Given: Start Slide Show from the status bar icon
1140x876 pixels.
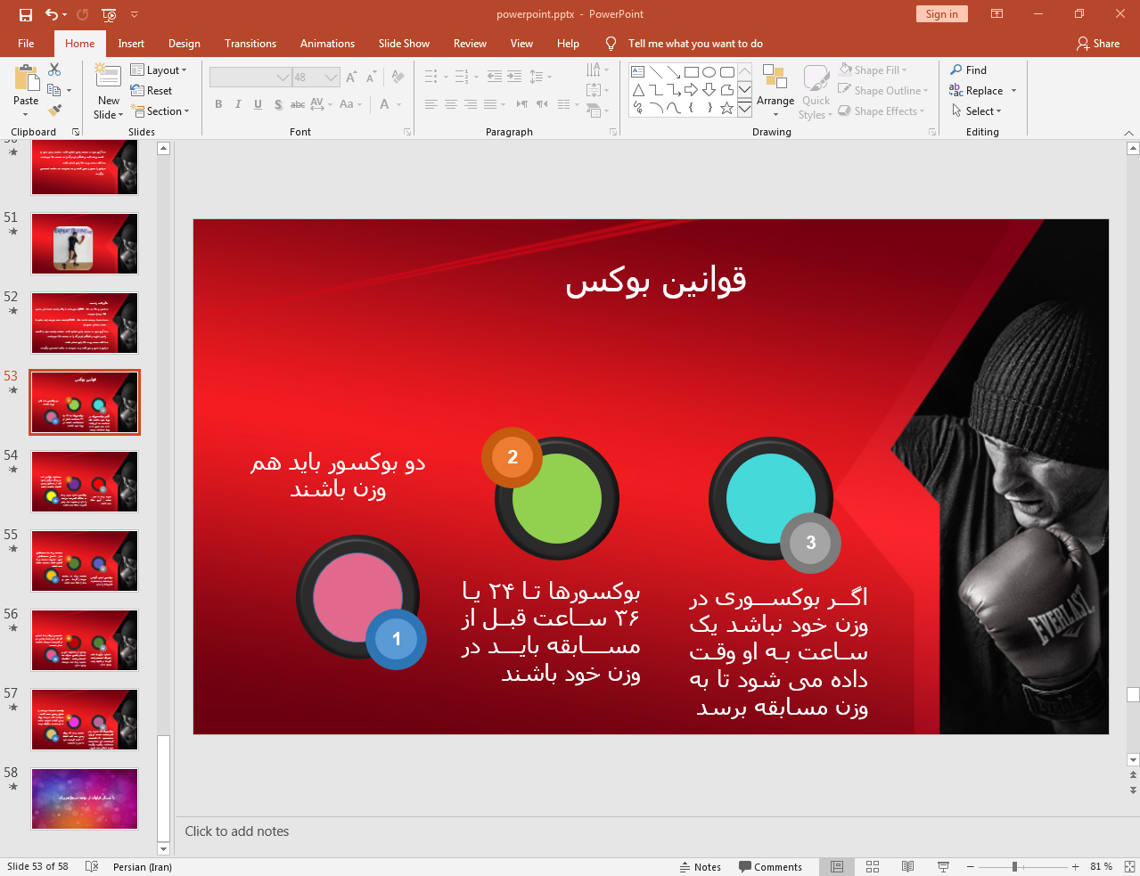Looking at the screenshot, I should [x=943, y=866].
